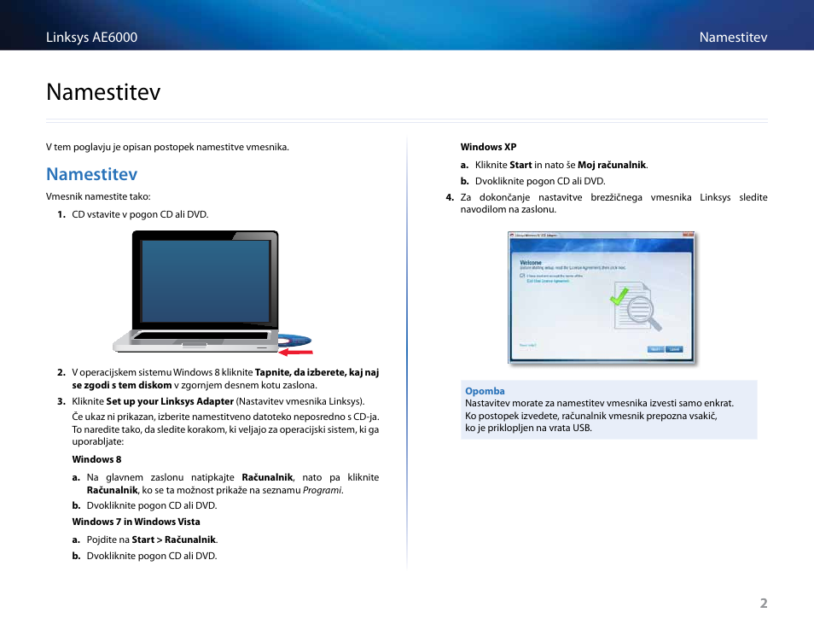814x630 pixels.
Task: Open the Need help link in installer
Action: (x=527, y=345)
